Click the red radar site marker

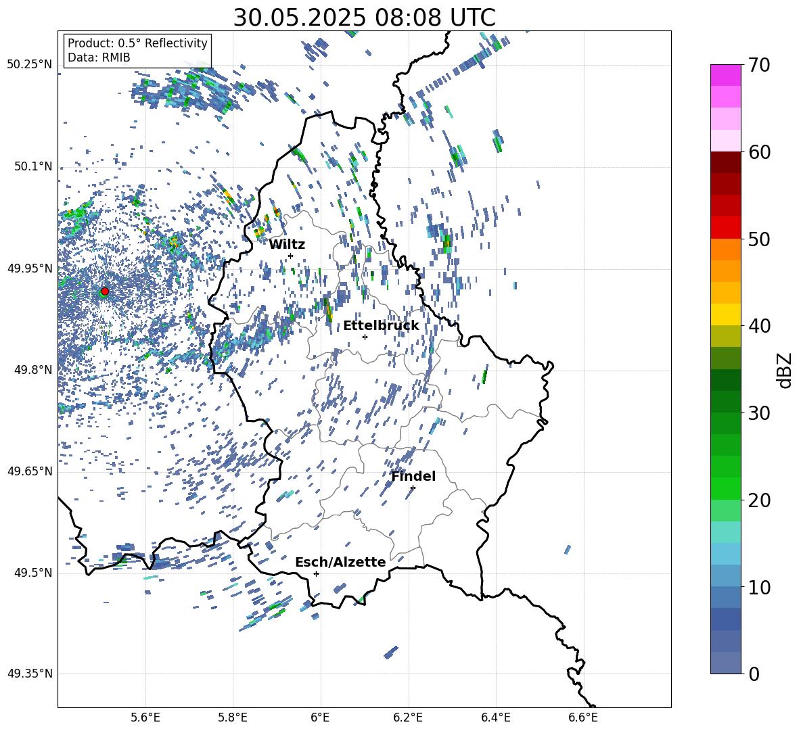105,291
